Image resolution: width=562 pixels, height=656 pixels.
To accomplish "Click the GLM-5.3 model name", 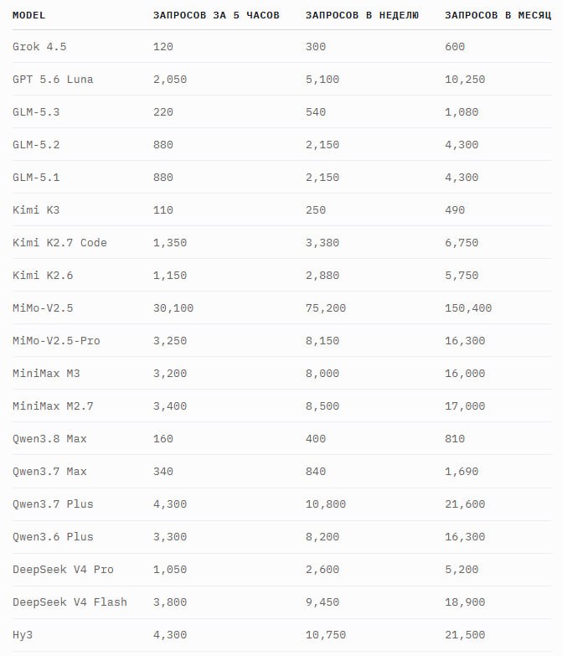I will [x=36, y=111].
